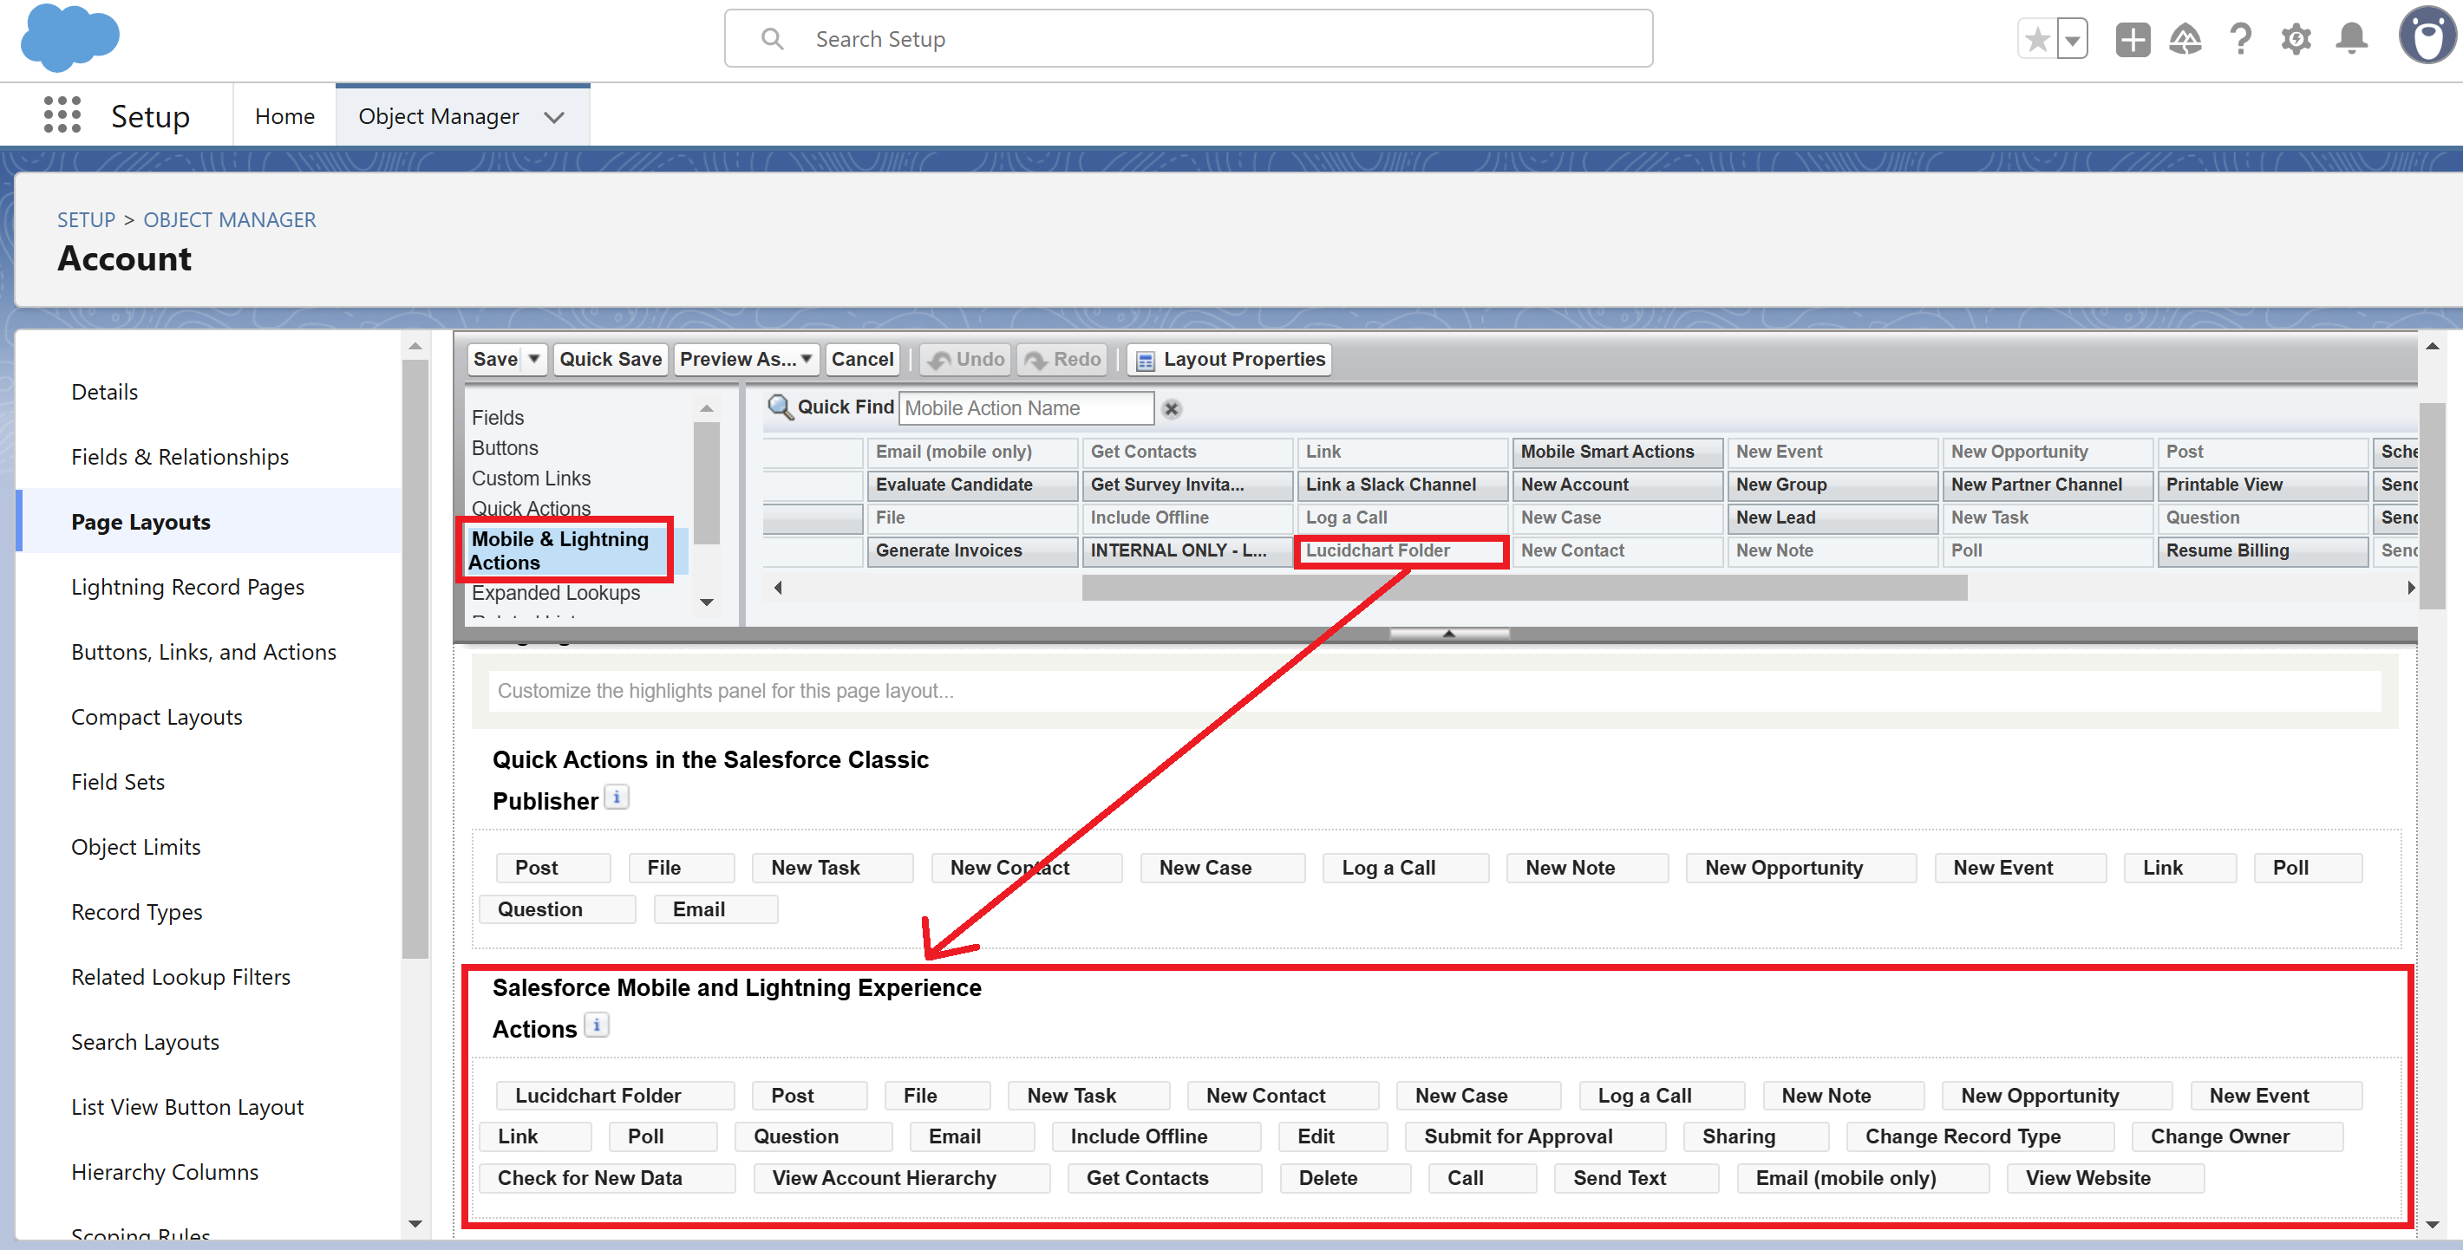Click the highlights panel customization area
Screen dimensions: 2463x1250
coord(1434,690)
